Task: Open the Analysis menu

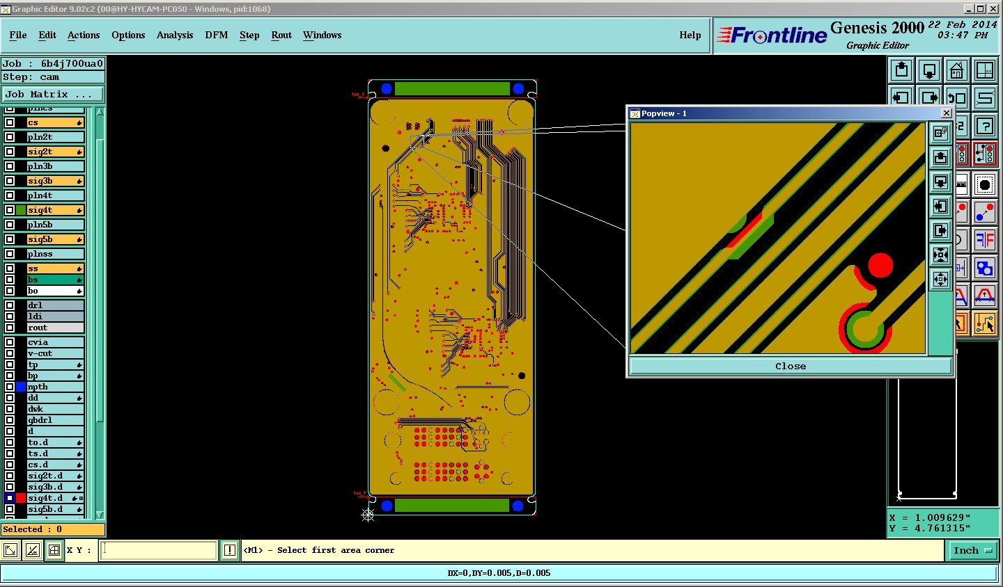Action: 175,35
